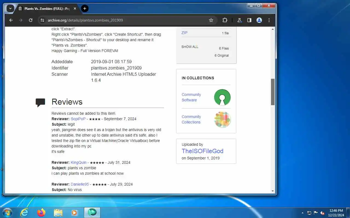Click SopiPoP's four-star rating

(x=95, y=119)
